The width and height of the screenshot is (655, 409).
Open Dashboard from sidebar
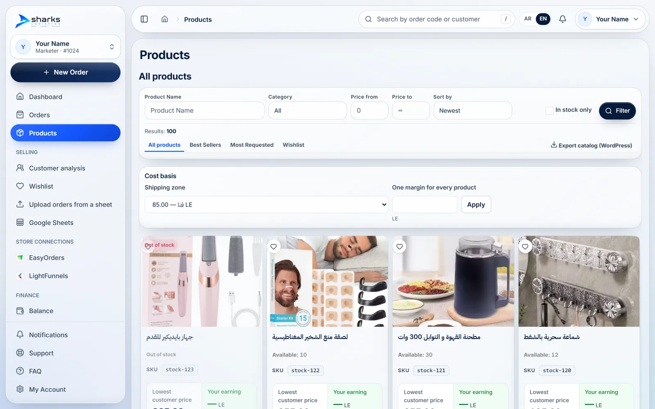pos(65,97)
